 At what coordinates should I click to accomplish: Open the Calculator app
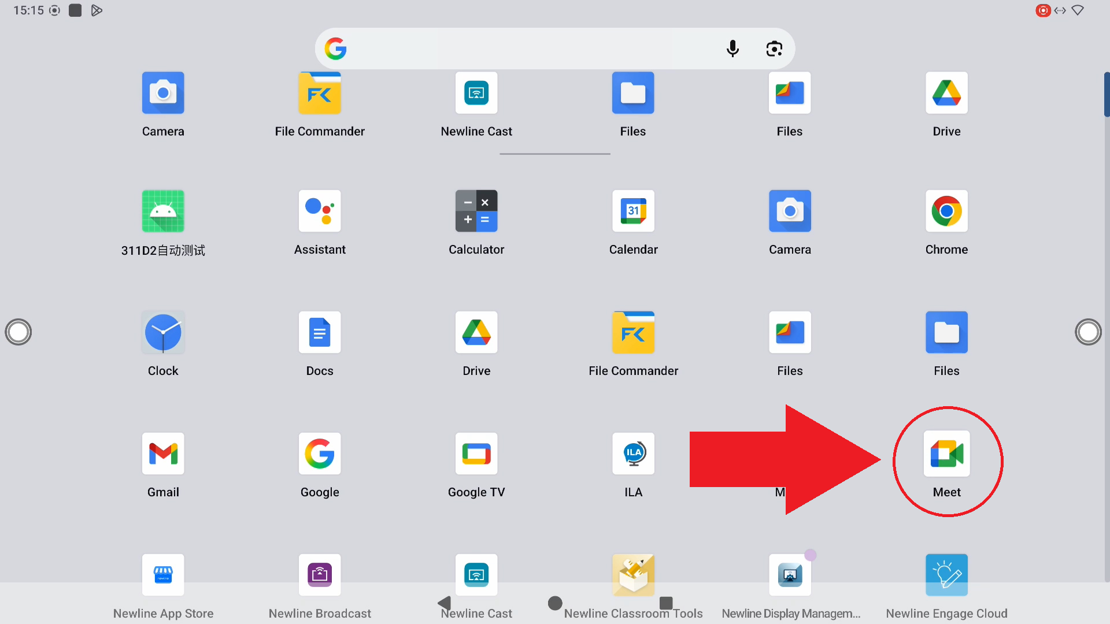(x=476, y=211)
